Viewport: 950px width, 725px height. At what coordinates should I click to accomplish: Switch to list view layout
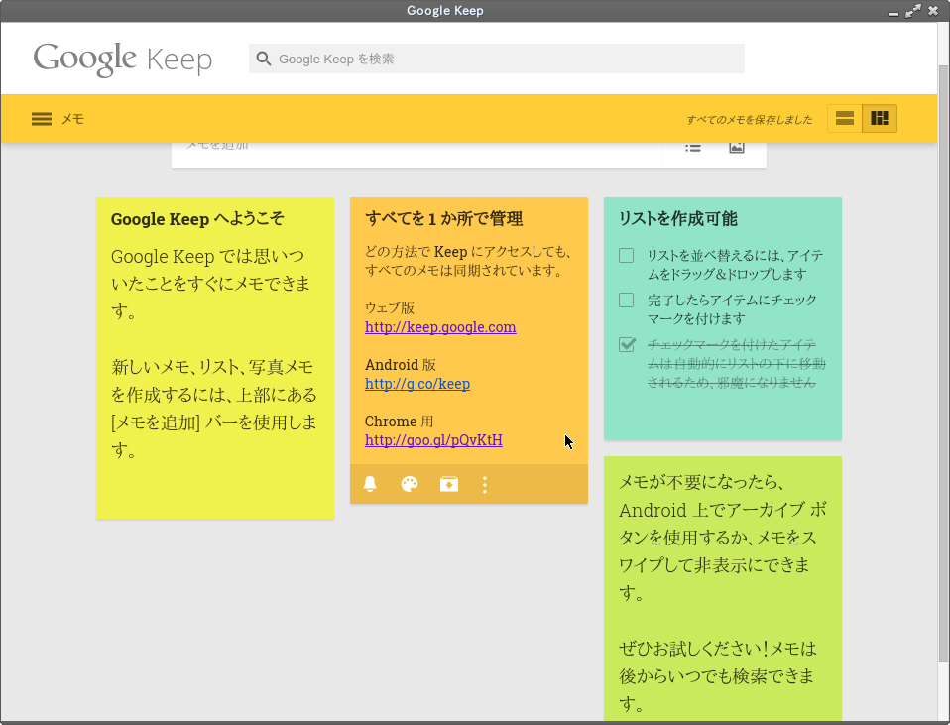tap(845, 118)
